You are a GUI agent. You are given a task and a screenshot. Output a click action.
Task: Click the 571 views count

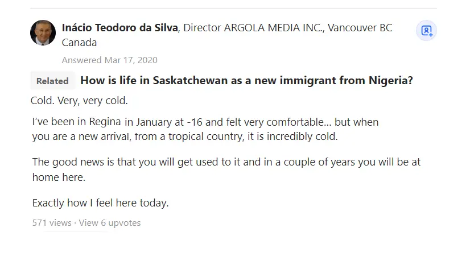(52, 223)
